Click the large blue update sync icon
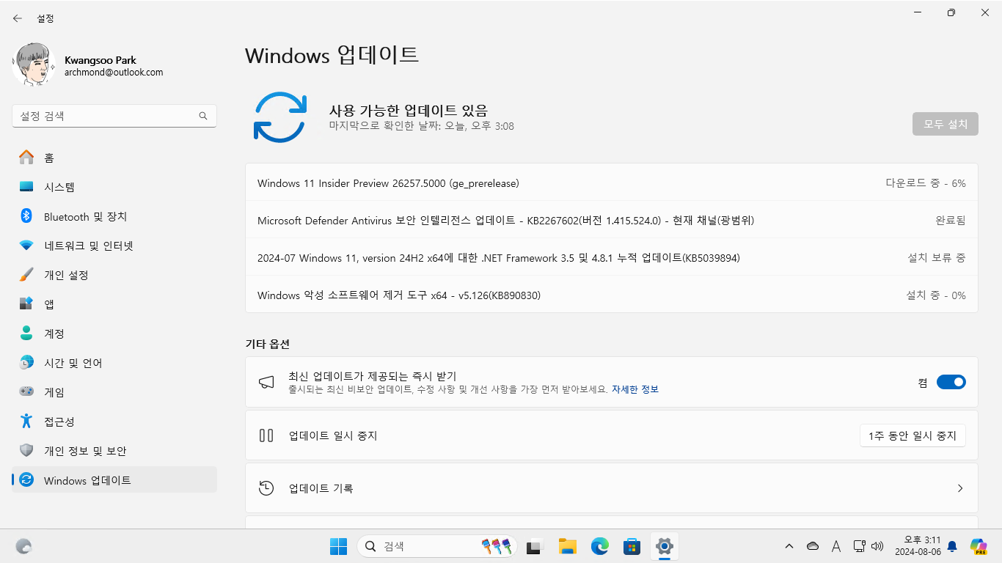The width and height of the screenshot is (1002, 563). [x=279, y=117]
